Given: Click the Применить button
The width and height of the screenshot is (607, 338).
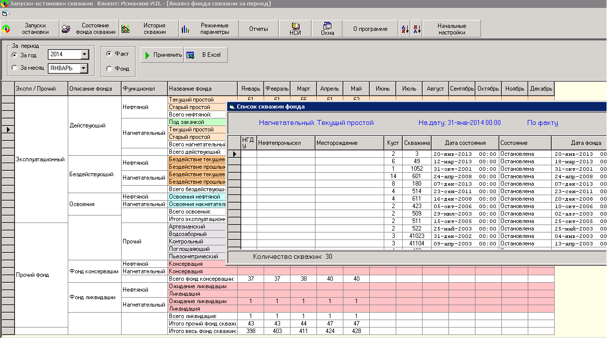Looking at the screenshot, I should [x=162, y=55].
